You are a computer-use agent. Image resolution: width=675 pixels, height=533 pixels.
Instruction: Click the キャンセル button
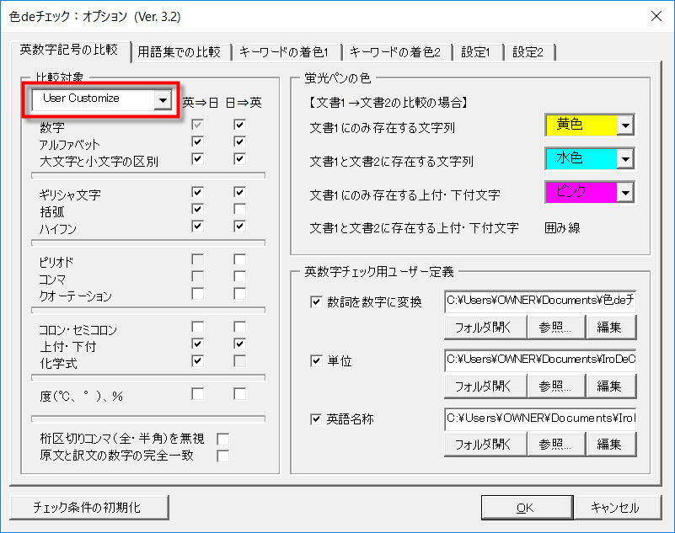click(613, 507)
